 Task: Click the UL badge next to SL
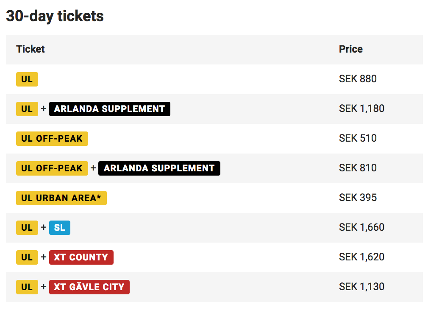[x=27, y=228]
